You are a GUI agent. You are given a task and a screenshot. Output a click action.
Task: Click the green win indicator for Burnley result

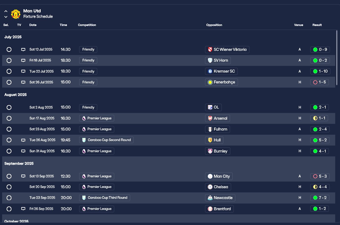pyautogui.click(x=315, y=151)
